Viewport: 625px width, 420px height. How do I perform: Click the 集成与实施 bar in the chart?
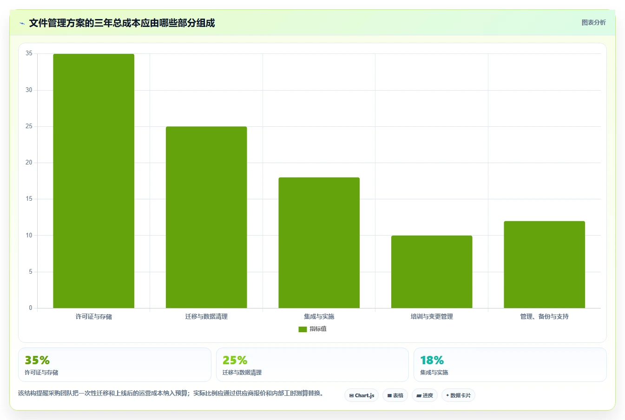pyautogui.click(x=319, y=243)
